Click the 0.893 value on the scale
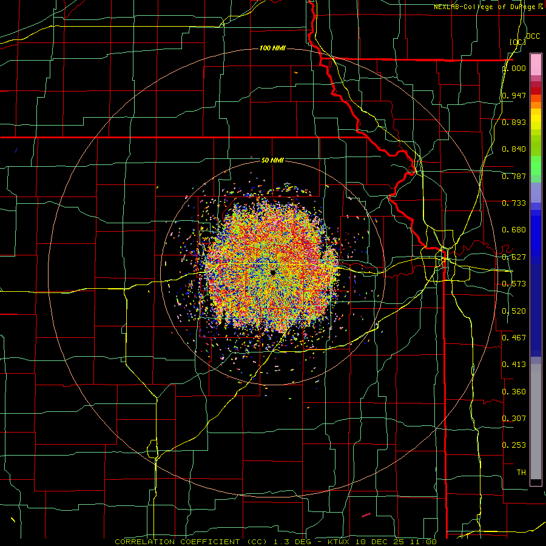The image size is (546, 546). [514, 122]
